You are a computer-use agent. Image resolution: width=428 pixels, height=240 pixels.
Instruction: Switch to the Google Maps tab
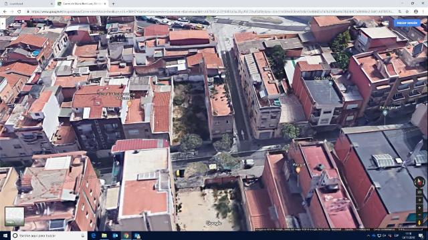click(x=82, y=4)
